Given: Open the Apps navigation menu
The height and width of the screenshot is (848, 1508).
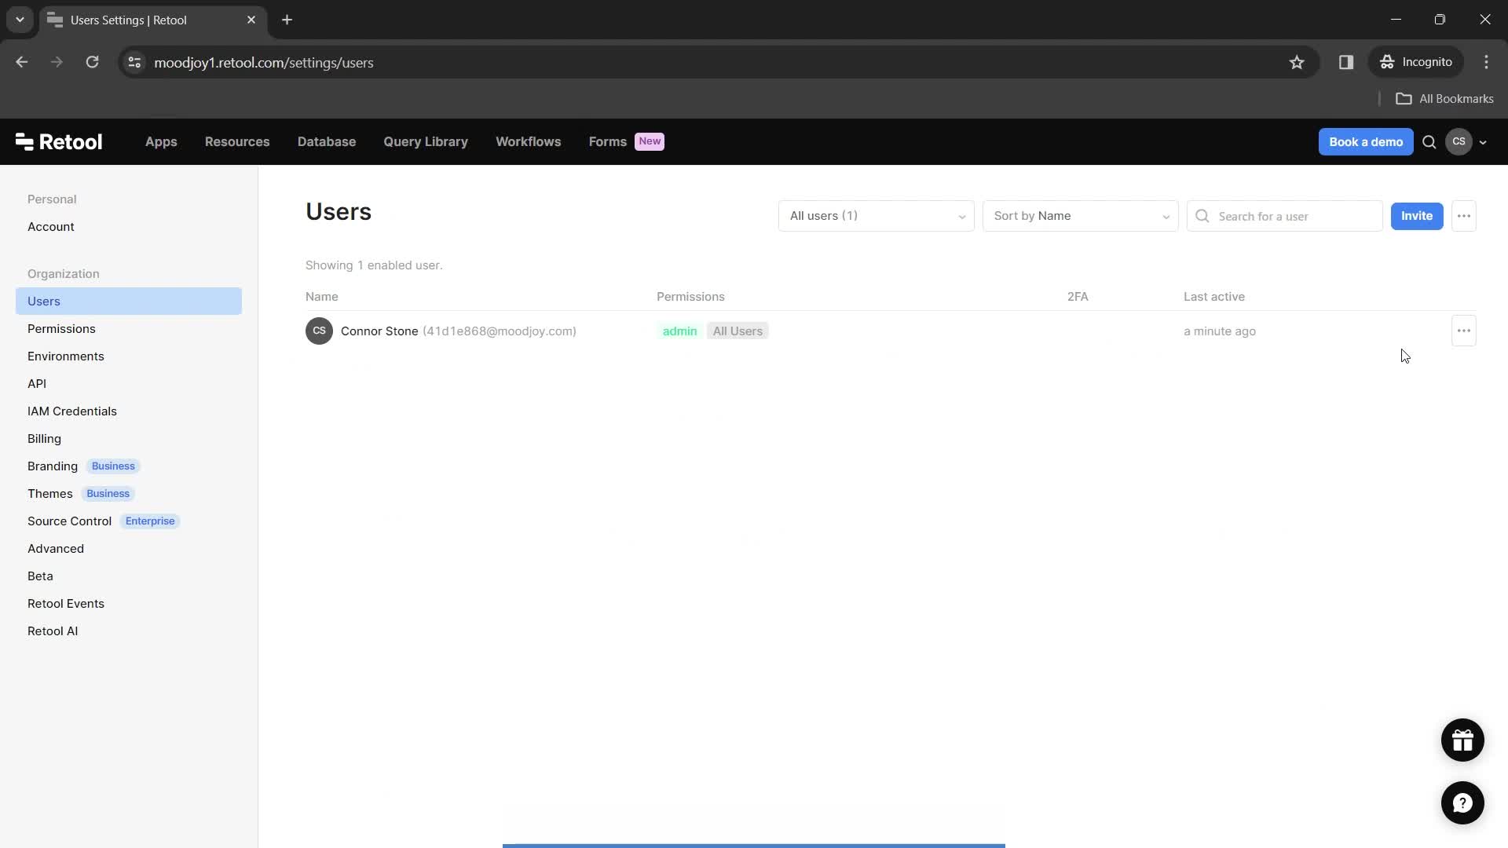Looking at the screenshot, I should click(x=162, y=142).
